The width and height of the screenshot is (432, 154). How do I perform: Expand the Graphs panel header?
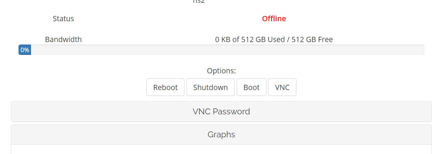click(x=221, y=135)
